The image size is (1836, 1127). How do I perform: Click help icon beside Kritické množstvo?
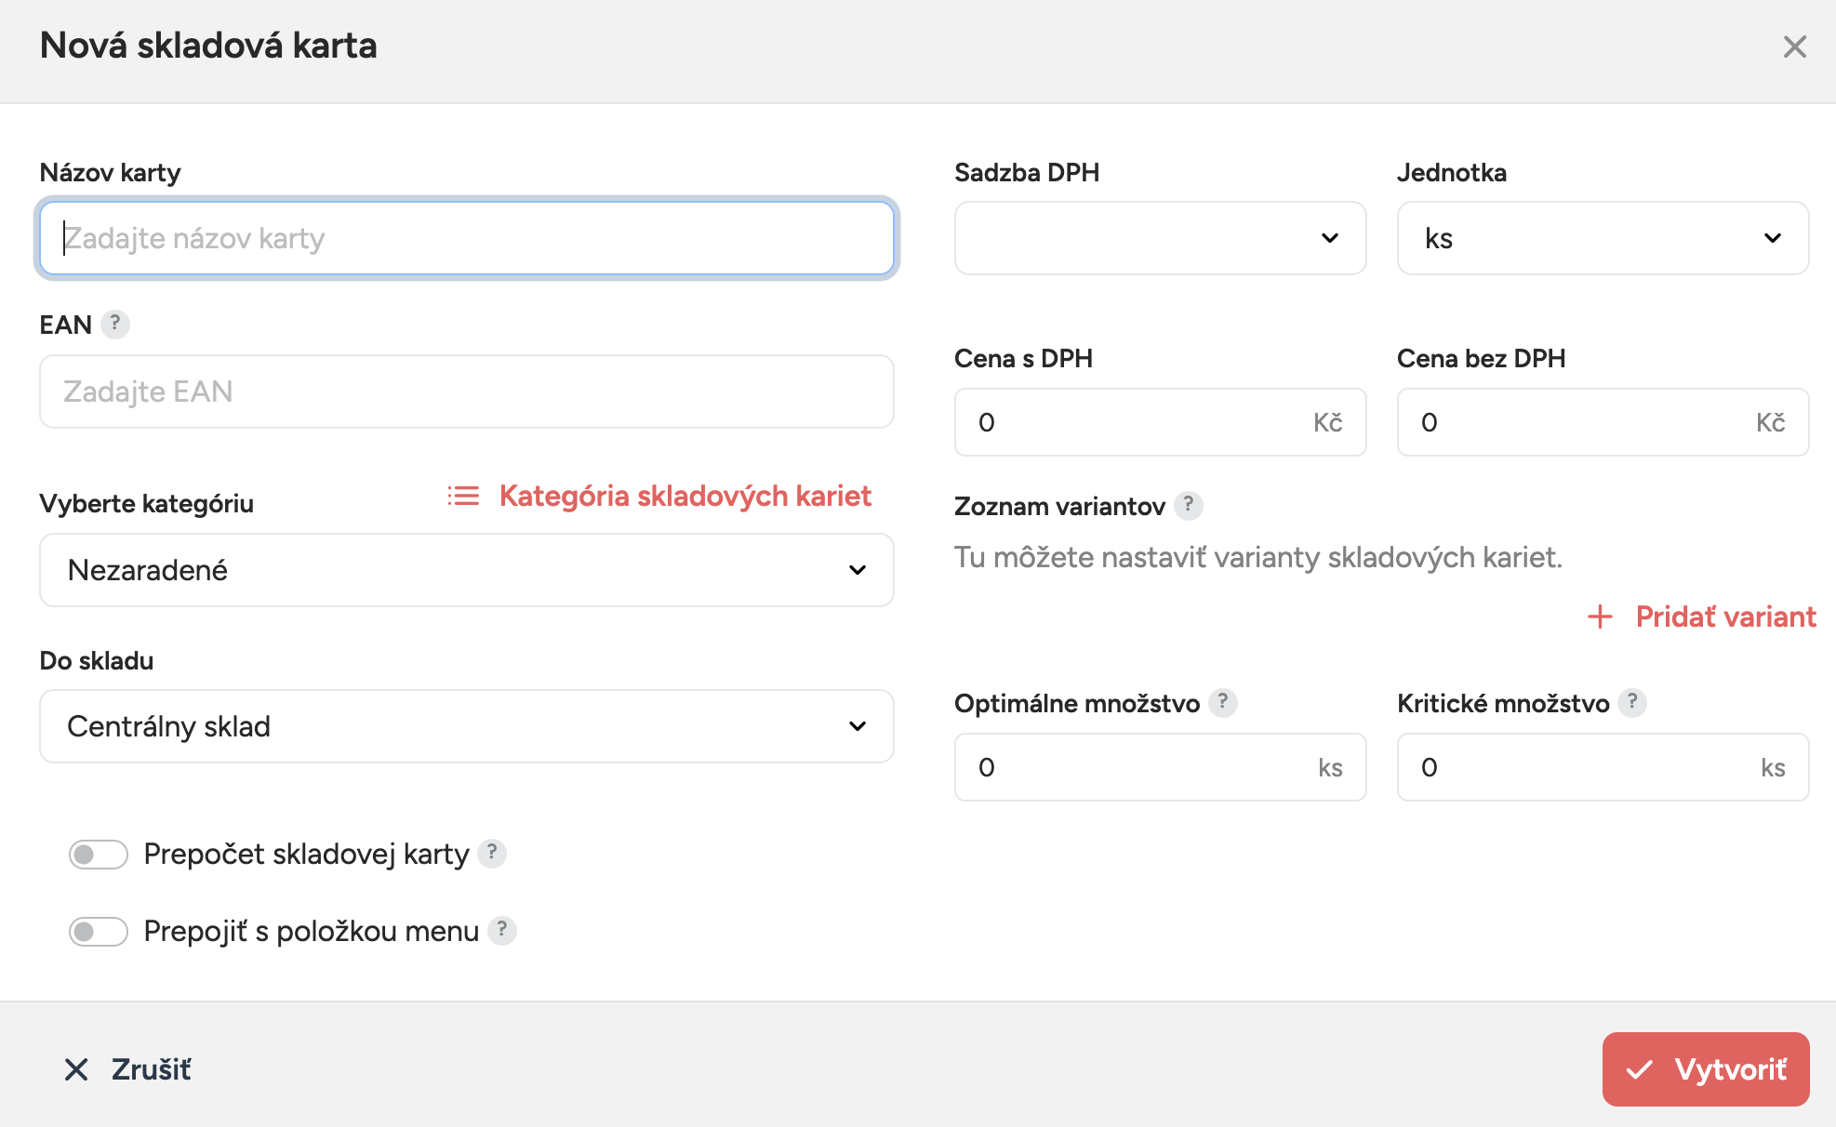[x=1632, y=702]
